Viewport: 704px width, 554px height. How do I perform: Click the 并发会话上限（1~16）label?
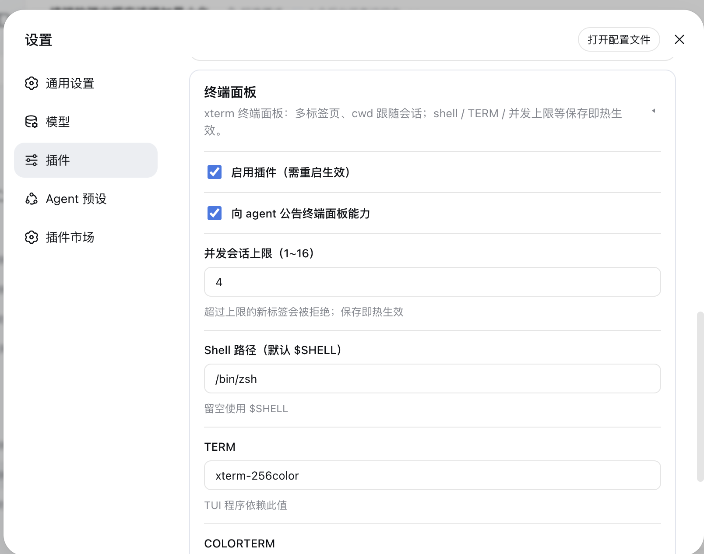pos(259,253)
